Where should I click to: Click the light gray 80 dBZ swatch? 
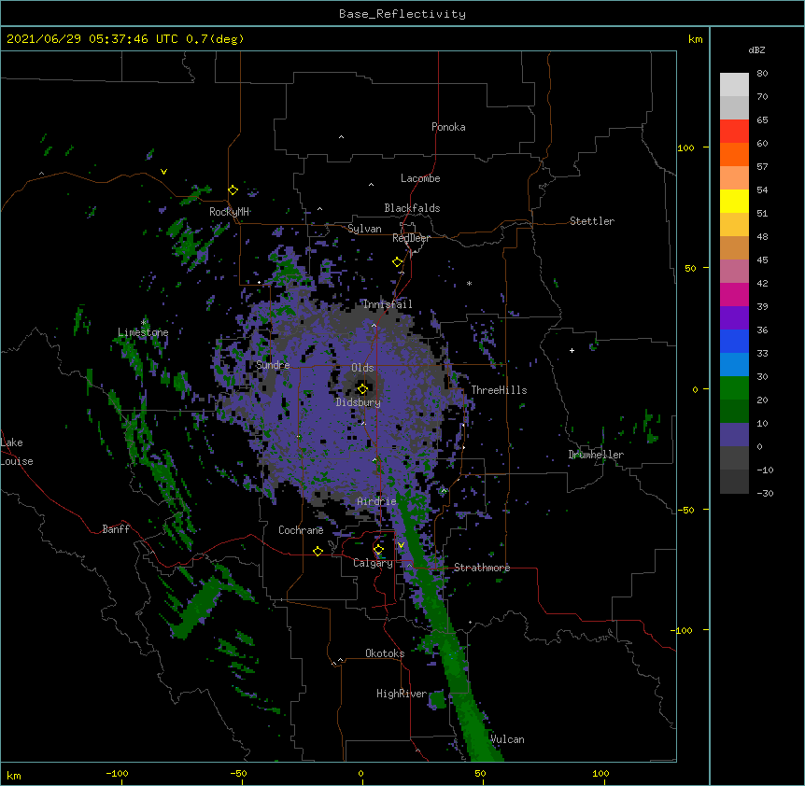[734, 84]
